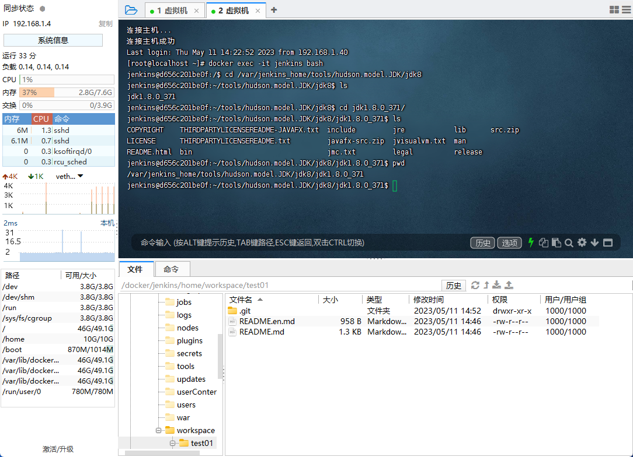Maximize terminal with the window icon
Viewport: 633px width, 457px height.
(607, 242)
